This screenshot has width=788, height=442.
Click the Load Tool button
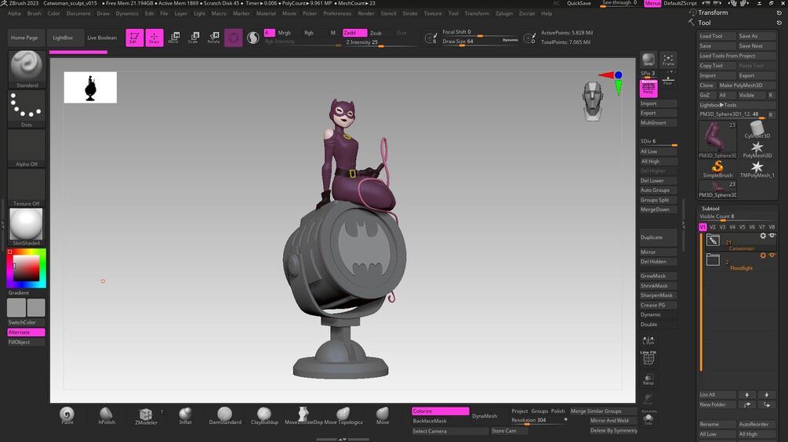click(717, 36)
